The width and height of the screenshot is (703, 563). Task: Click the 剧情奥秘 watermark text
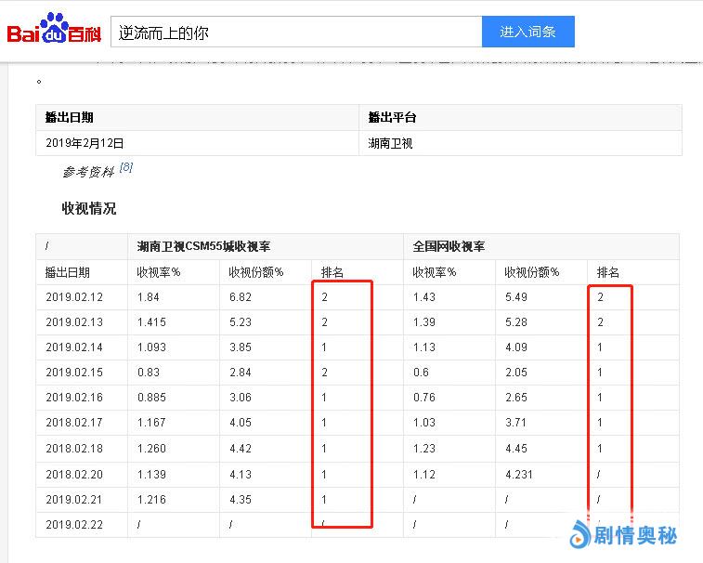click(636, 536)
